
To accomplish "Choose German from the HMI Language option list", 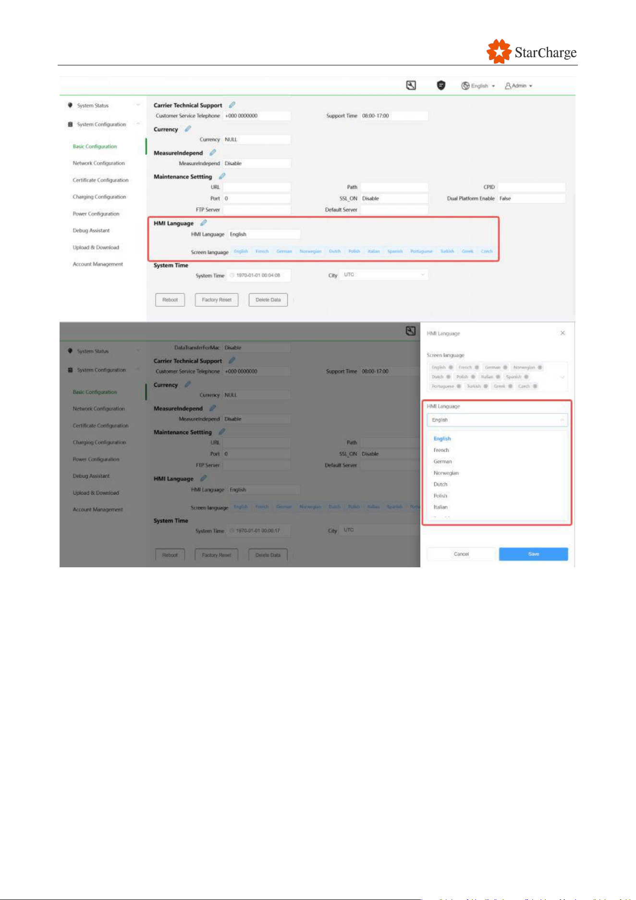I will 442,462.
